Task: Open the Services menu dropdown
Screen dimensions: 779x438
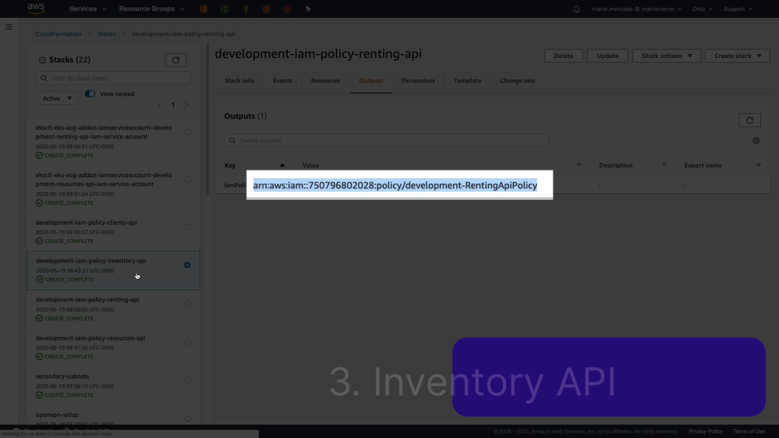Action: pyautogui.click(x=88, y=9)
